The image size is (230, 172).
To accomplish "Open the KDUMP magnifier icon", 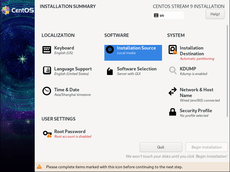I will click(x=173, y=70).
